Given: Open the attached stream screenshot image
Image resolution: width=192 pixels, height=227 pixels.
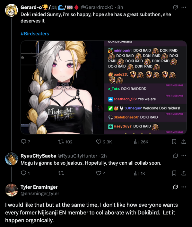Looking at the screenshot, I should tap(104, 87).
